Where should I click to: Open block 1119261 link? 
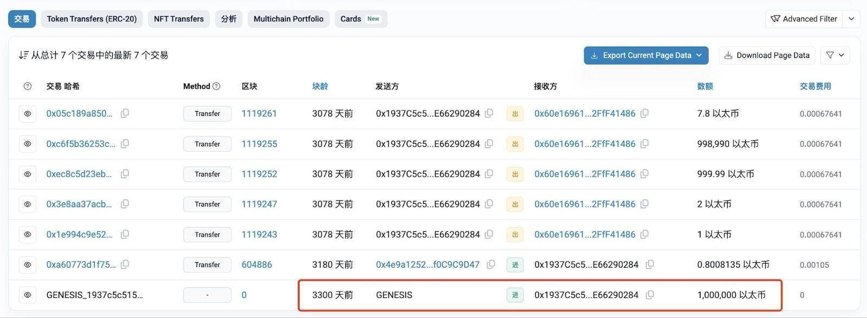(259, 114)
